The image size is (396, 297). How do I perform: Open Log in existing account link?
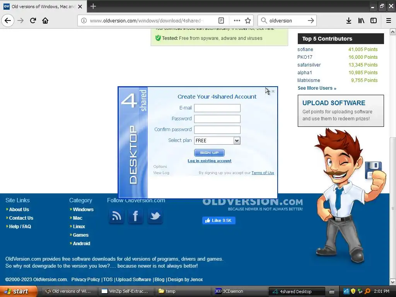coord(209,160)
